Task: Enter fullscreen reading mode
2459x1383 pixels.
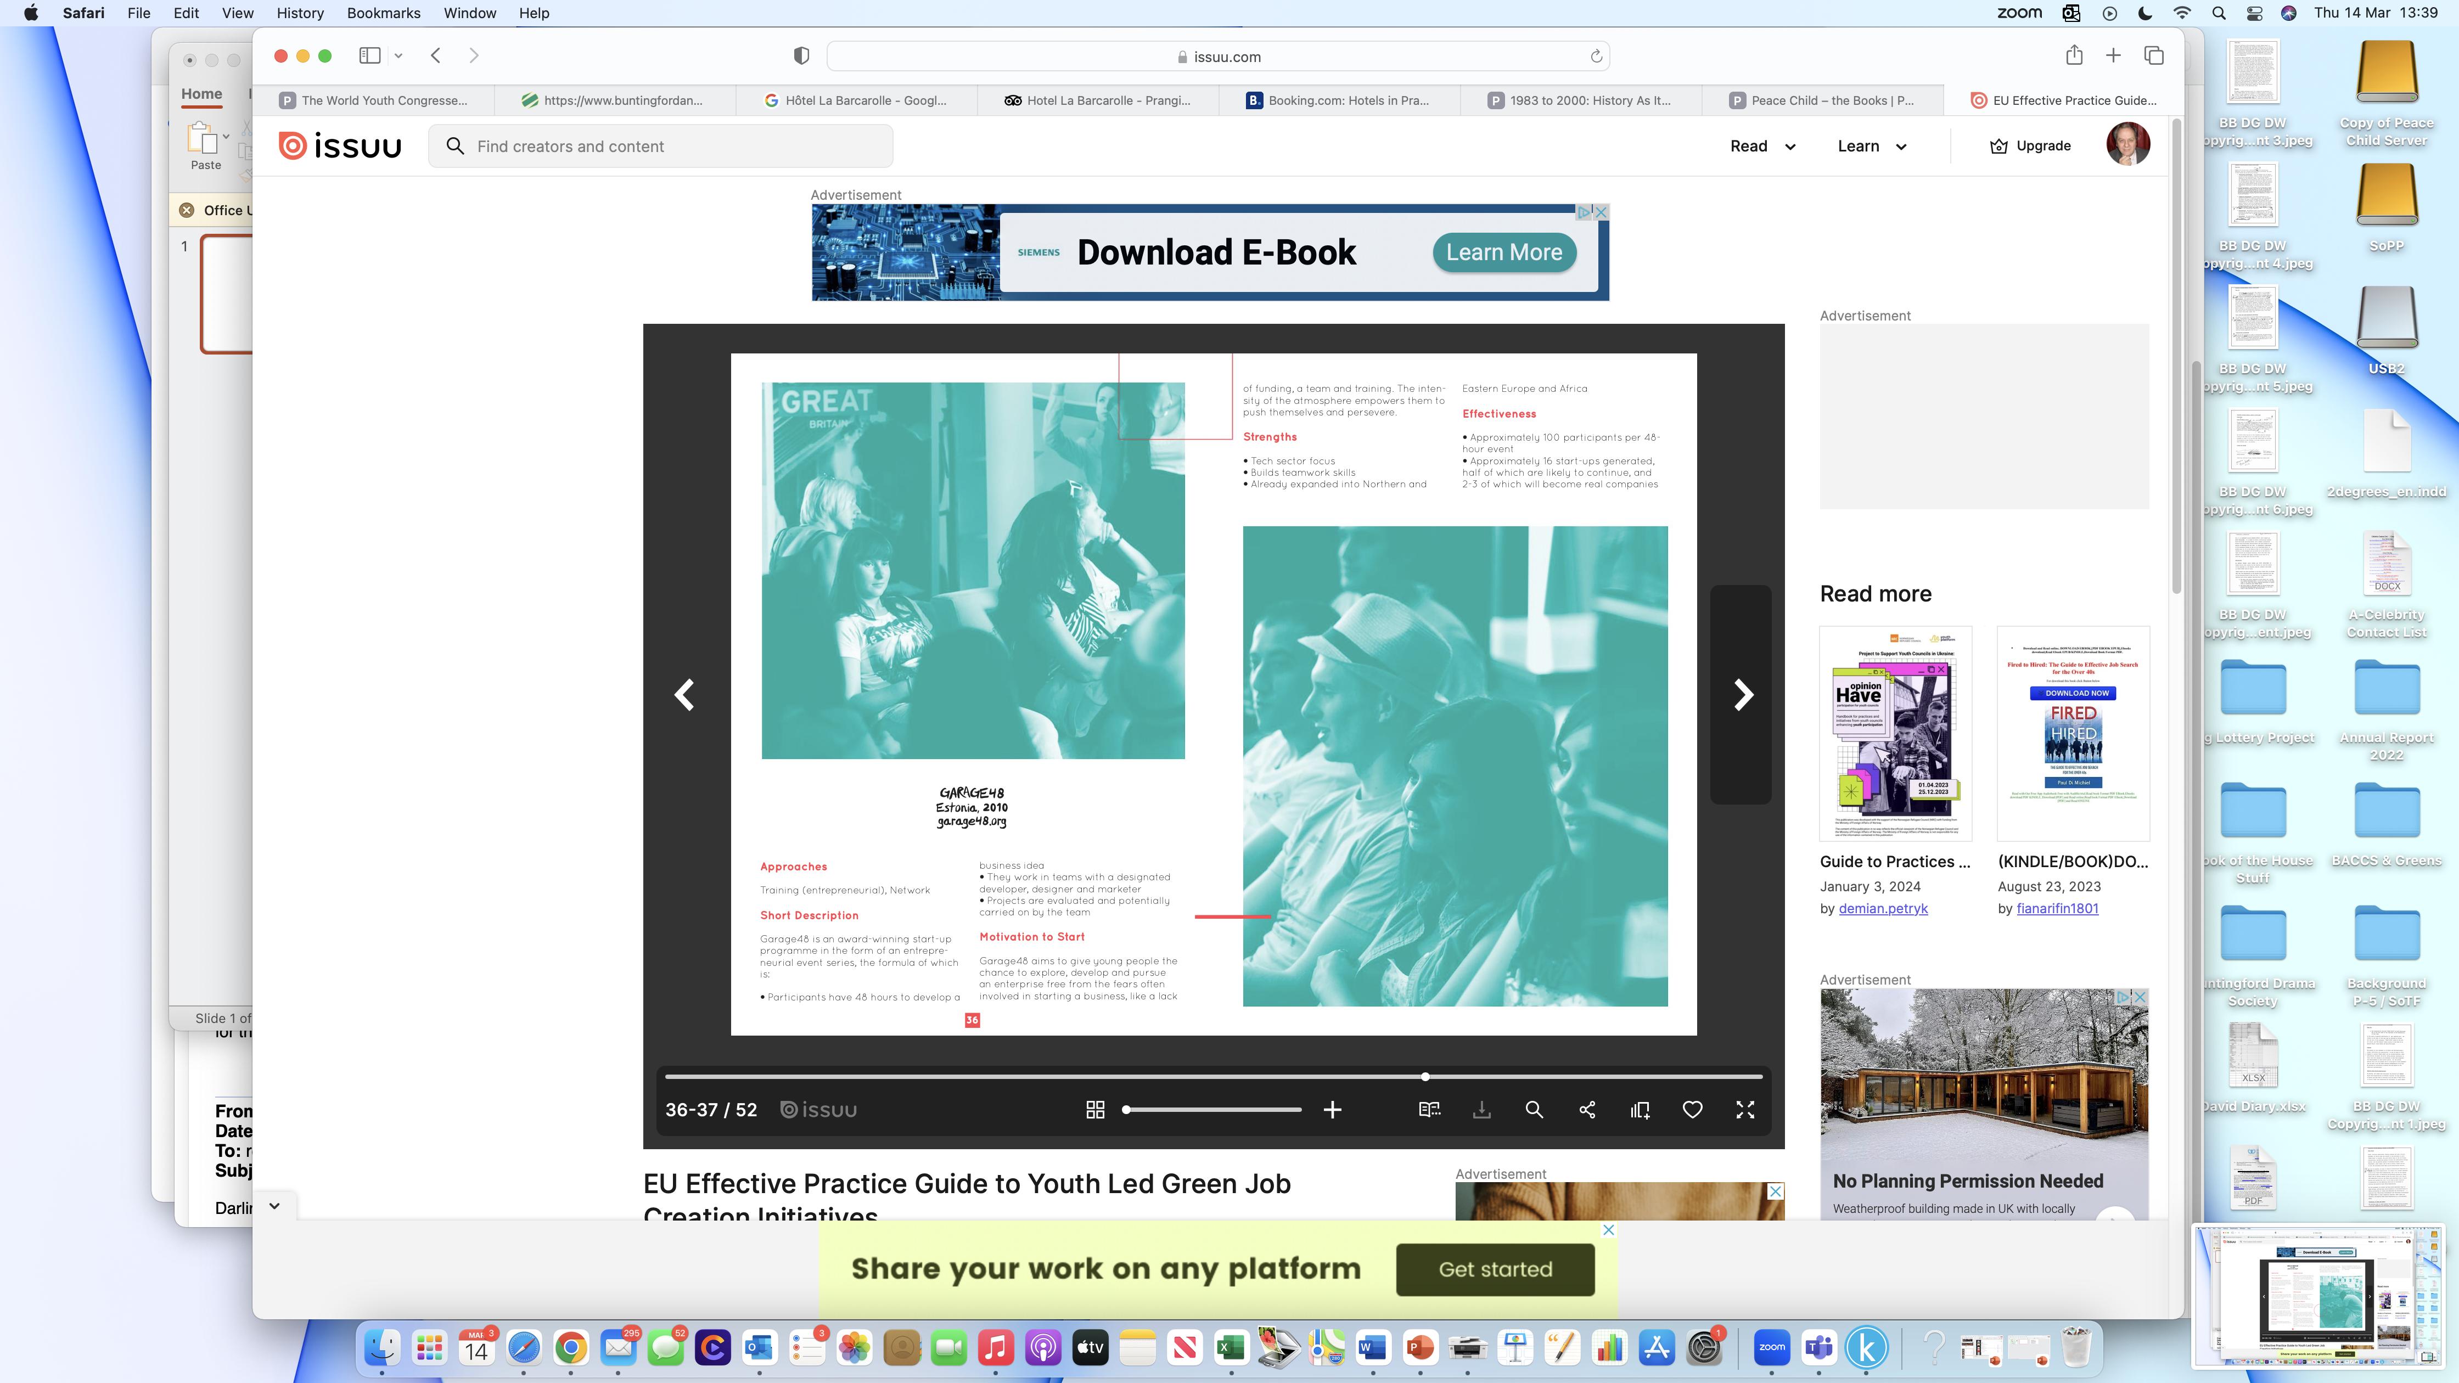Action: click(1744, 1109)
